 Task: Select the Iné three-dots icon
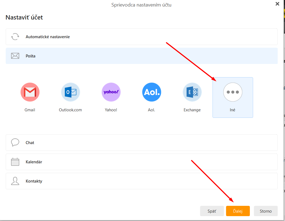click(x=233, y=92)
